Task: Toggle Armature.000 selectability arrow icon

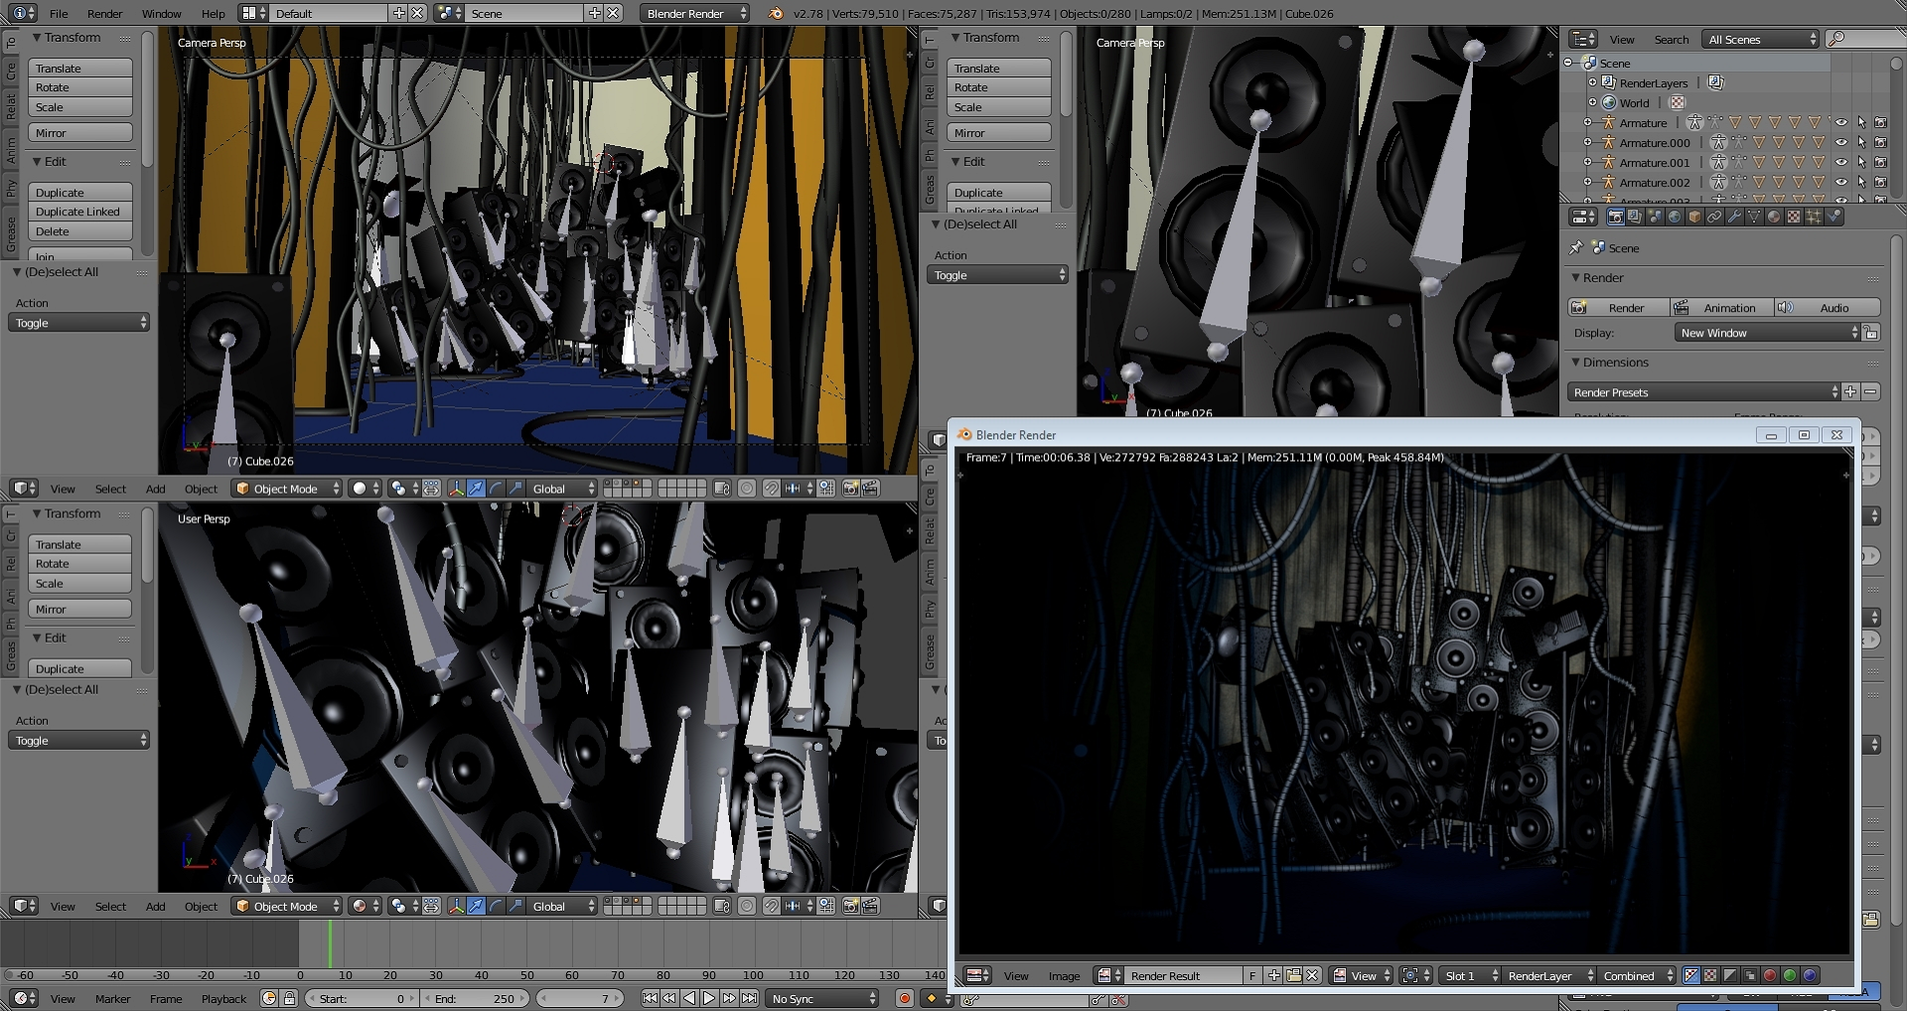Action: (1861, 143)
